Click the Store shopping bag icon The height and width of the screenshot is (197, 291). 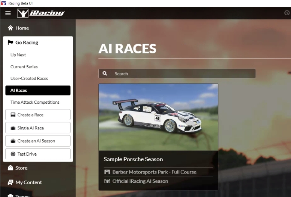coord(10,168)
